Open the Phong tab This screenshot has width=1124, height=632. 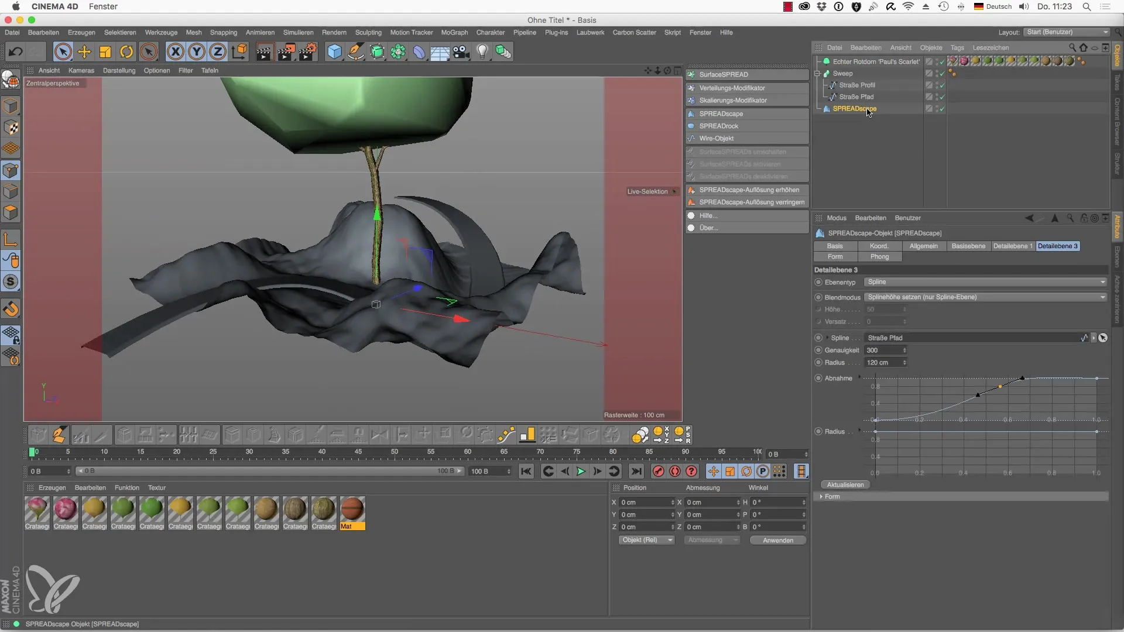point(879,256)
